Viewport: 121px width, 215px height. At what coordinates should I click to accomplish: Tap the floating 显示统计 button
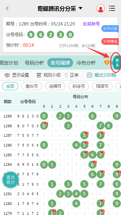pyautogui.click(x=11, y=180)
